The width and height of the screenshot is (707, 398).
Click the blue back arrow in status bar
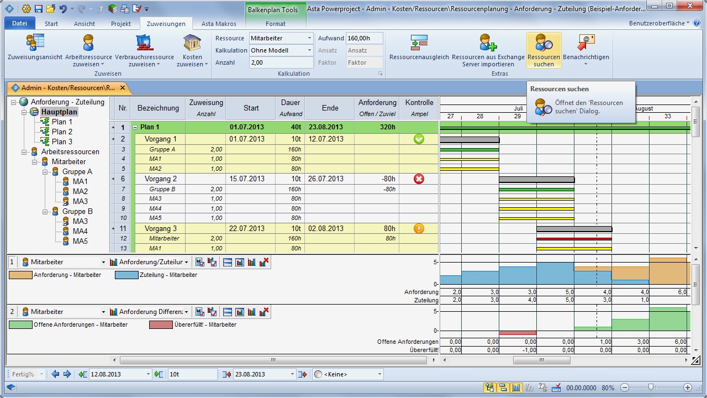[56, 374]
